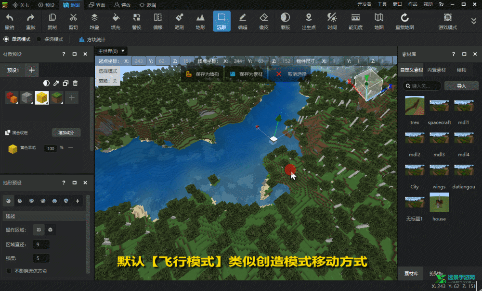Click the 重载地图 reload map icon
The image size is (482, 291).
point(404,21)
